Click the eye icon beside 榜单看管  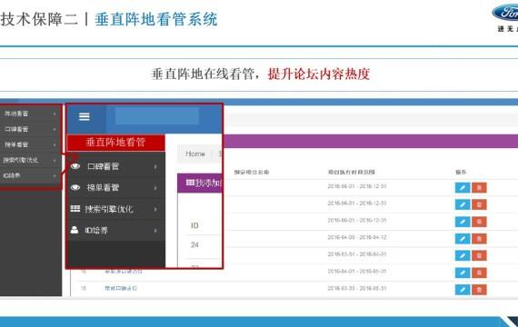tap(75, 188)
